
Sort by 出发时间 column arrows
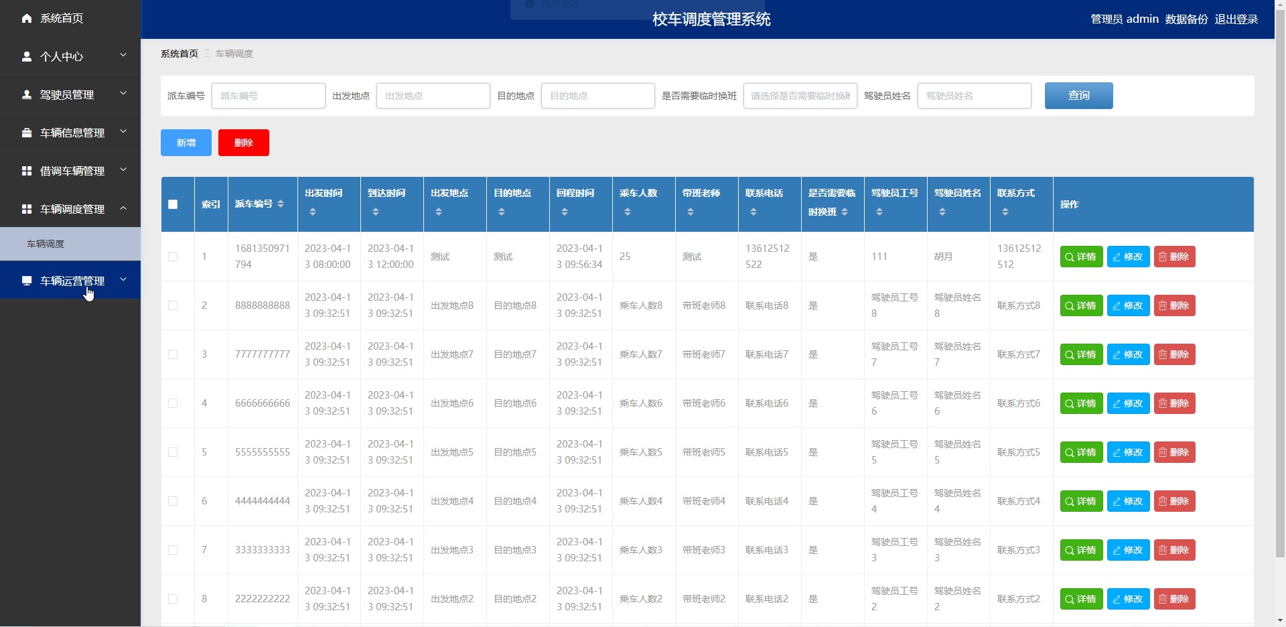pos(313,212)
